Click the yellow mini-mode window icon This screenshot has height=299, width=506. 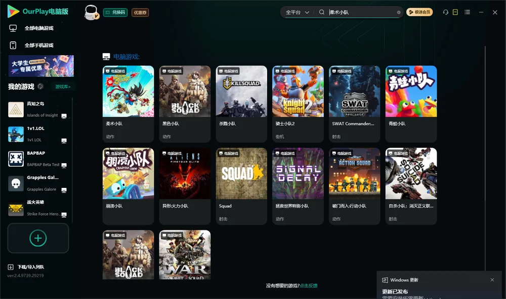(455, 12)
